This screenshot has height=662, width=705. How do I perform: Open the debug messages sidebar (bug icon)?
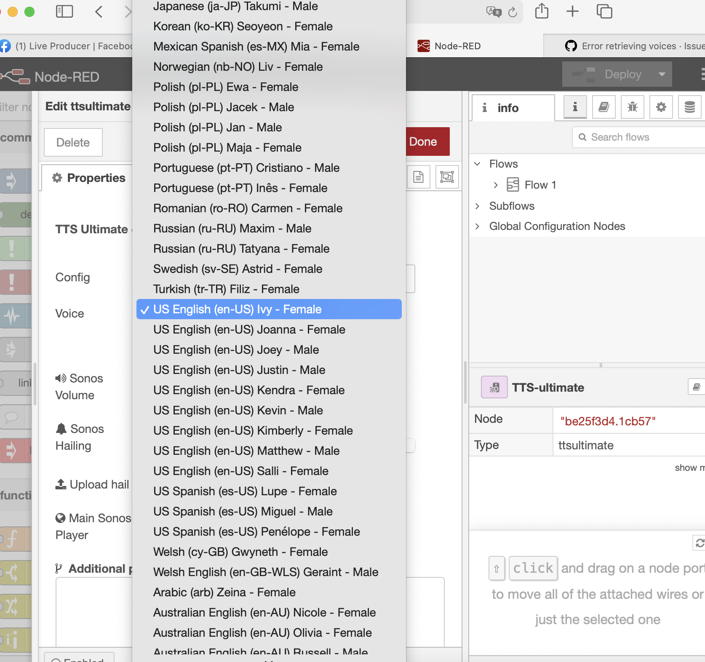pyautogui.click(x=632, y=107)
